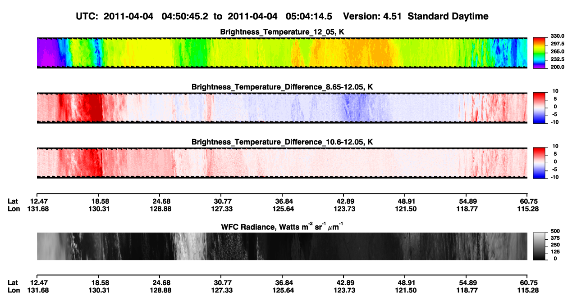Click latitude 42.89 on the upper axis
Viewport: 586px width, 300px height.
pyautogui.click(x=343, y=201)
